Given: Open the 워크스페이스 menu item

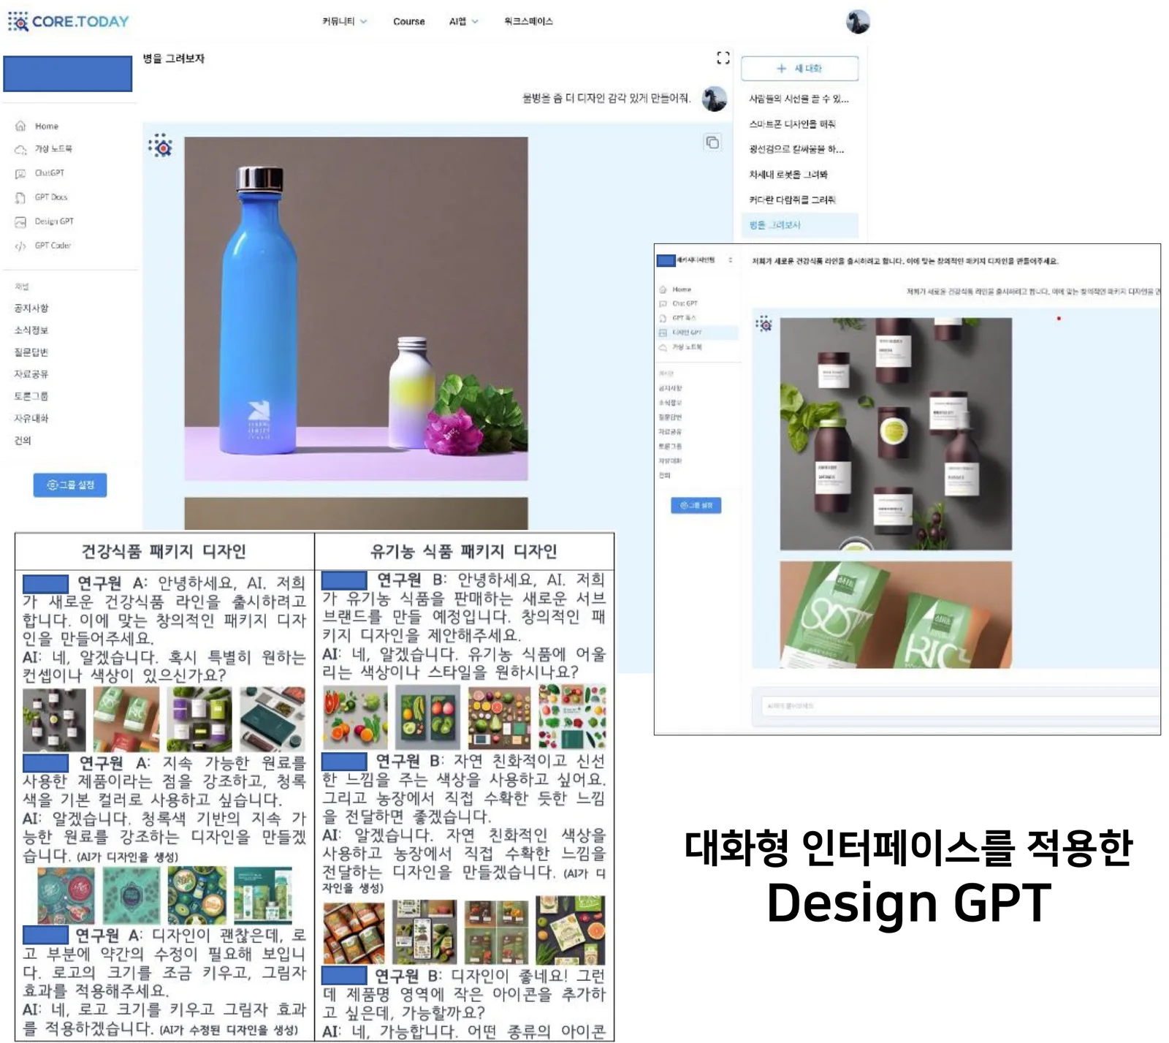Looking at the screenshot, I should pos(528,21).
